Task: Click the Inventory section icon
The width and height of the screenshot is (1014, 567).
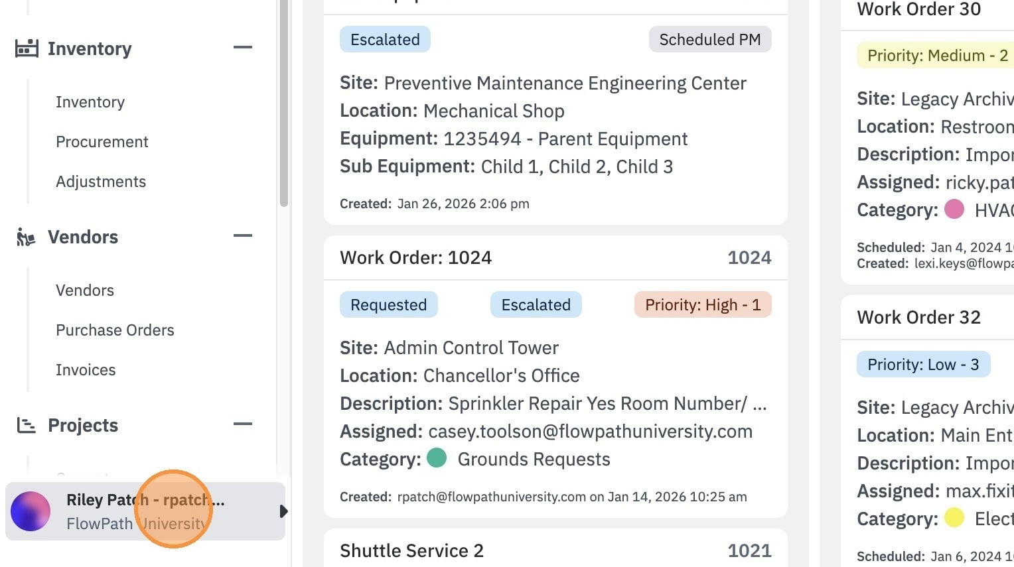Action: pyautogui.click(x=27, y=48)
